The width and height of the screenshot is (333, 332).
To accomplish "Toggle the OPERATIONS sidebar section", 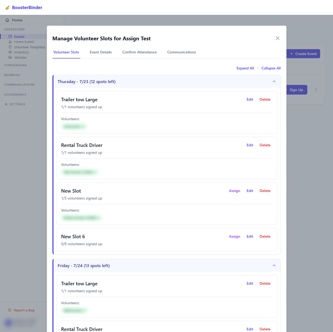I will (14, 29).
